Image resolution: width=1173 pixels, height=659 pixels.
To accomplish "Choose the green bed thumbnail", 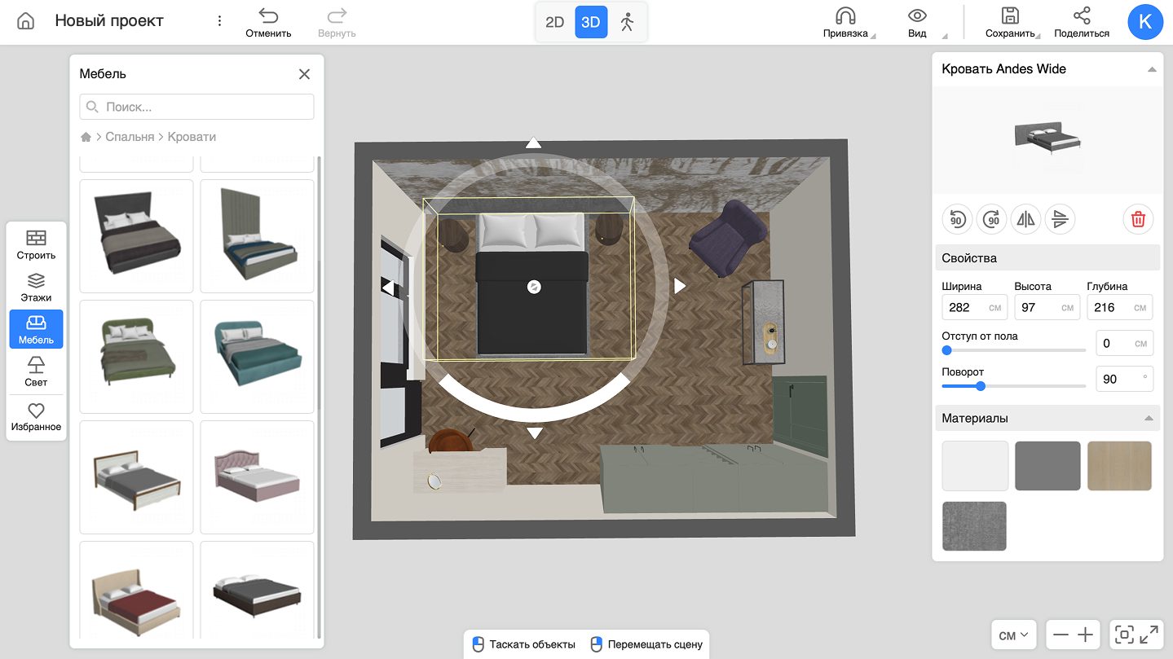I will click(x=136, y=357).
